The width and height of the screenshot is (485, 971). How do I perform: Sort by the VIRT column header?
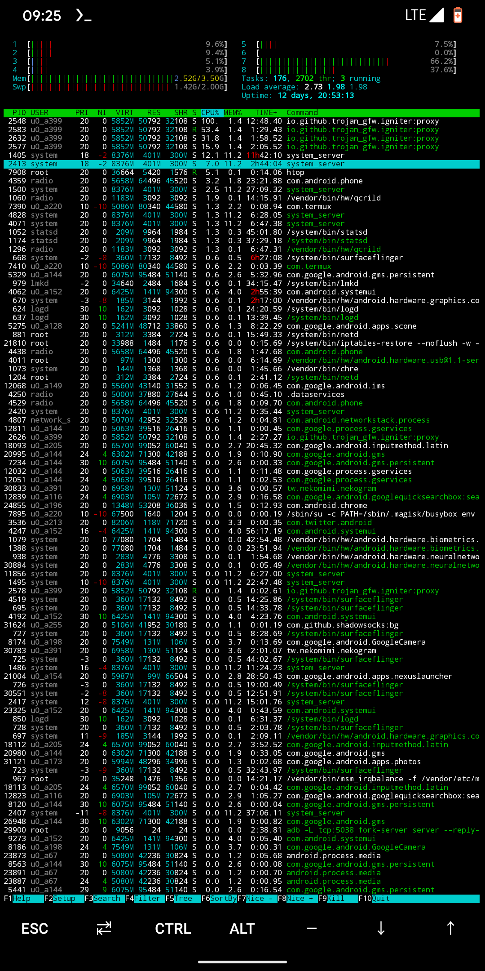tap(125, 113)
